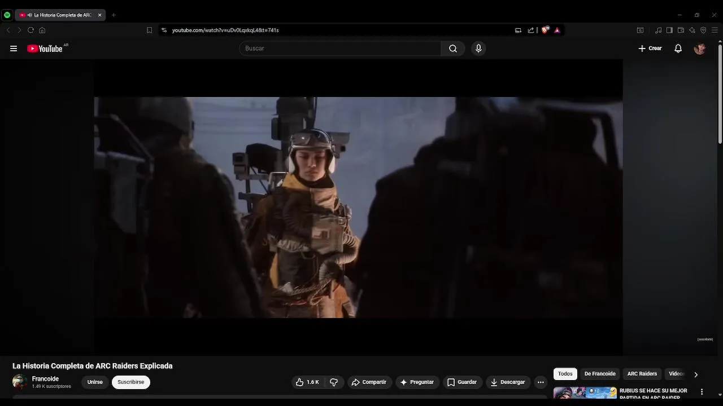Like the video with 1.6 K
This screenshot has height=406, width=723.
click(307, 382)
